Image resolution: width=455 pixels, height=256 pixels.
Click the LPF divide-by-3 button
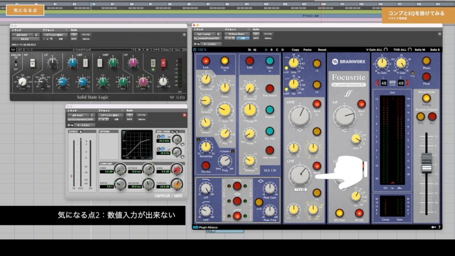click(316, 64)
